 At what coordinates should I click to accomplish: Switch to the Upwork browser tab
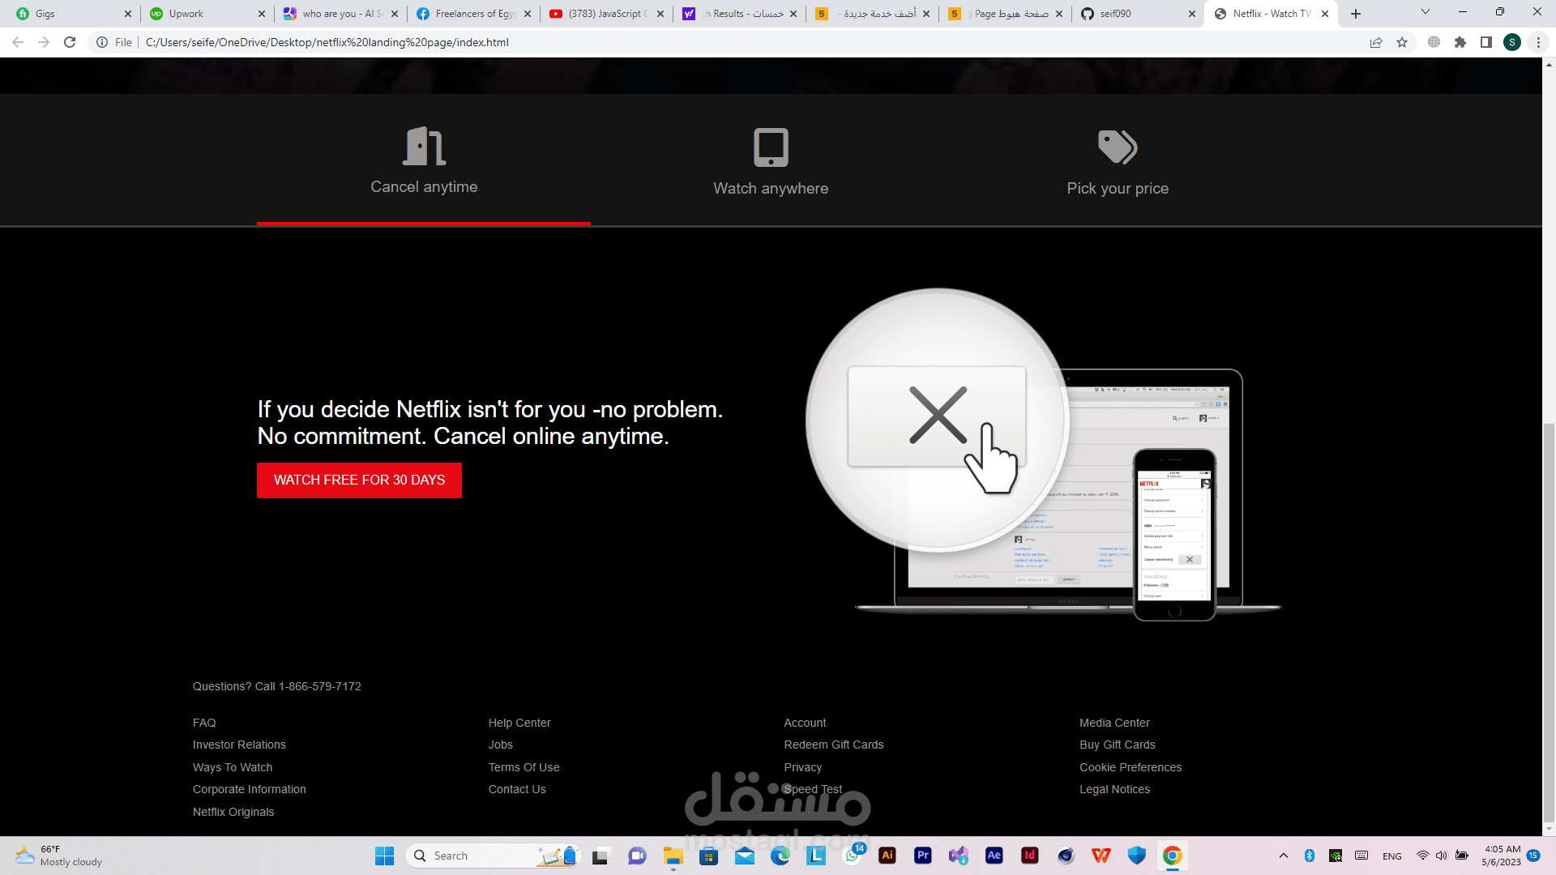click(186, 14)
